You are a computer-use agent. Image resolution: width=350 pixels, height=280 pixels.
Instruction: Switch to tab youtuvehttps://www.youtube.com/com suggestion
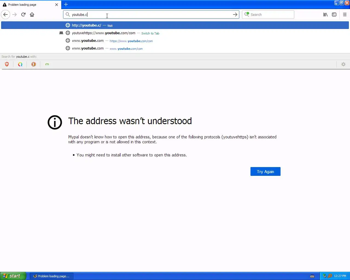click(175, 33)
